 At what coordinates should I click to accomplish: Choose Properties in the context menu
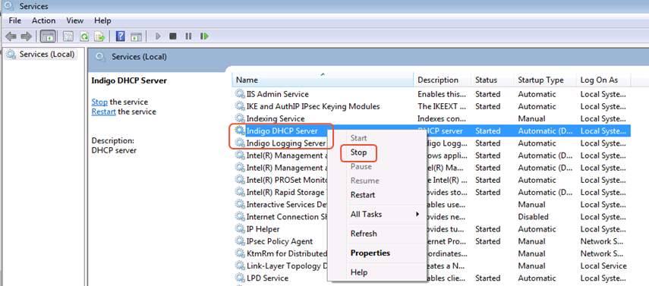pyautogui.click(x=370, y=253)
